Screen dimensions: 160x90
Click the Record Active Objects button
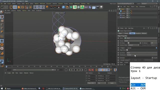(x=89, y=70)
